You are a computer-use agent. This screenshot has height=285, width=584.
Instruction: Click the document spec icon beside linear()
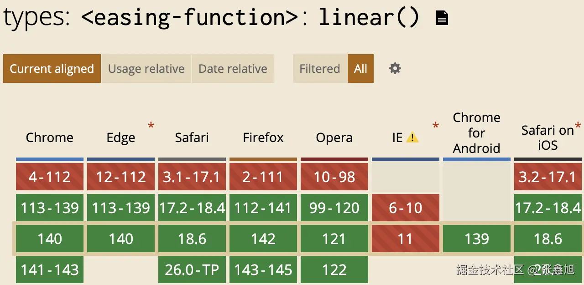coord(442,18)
